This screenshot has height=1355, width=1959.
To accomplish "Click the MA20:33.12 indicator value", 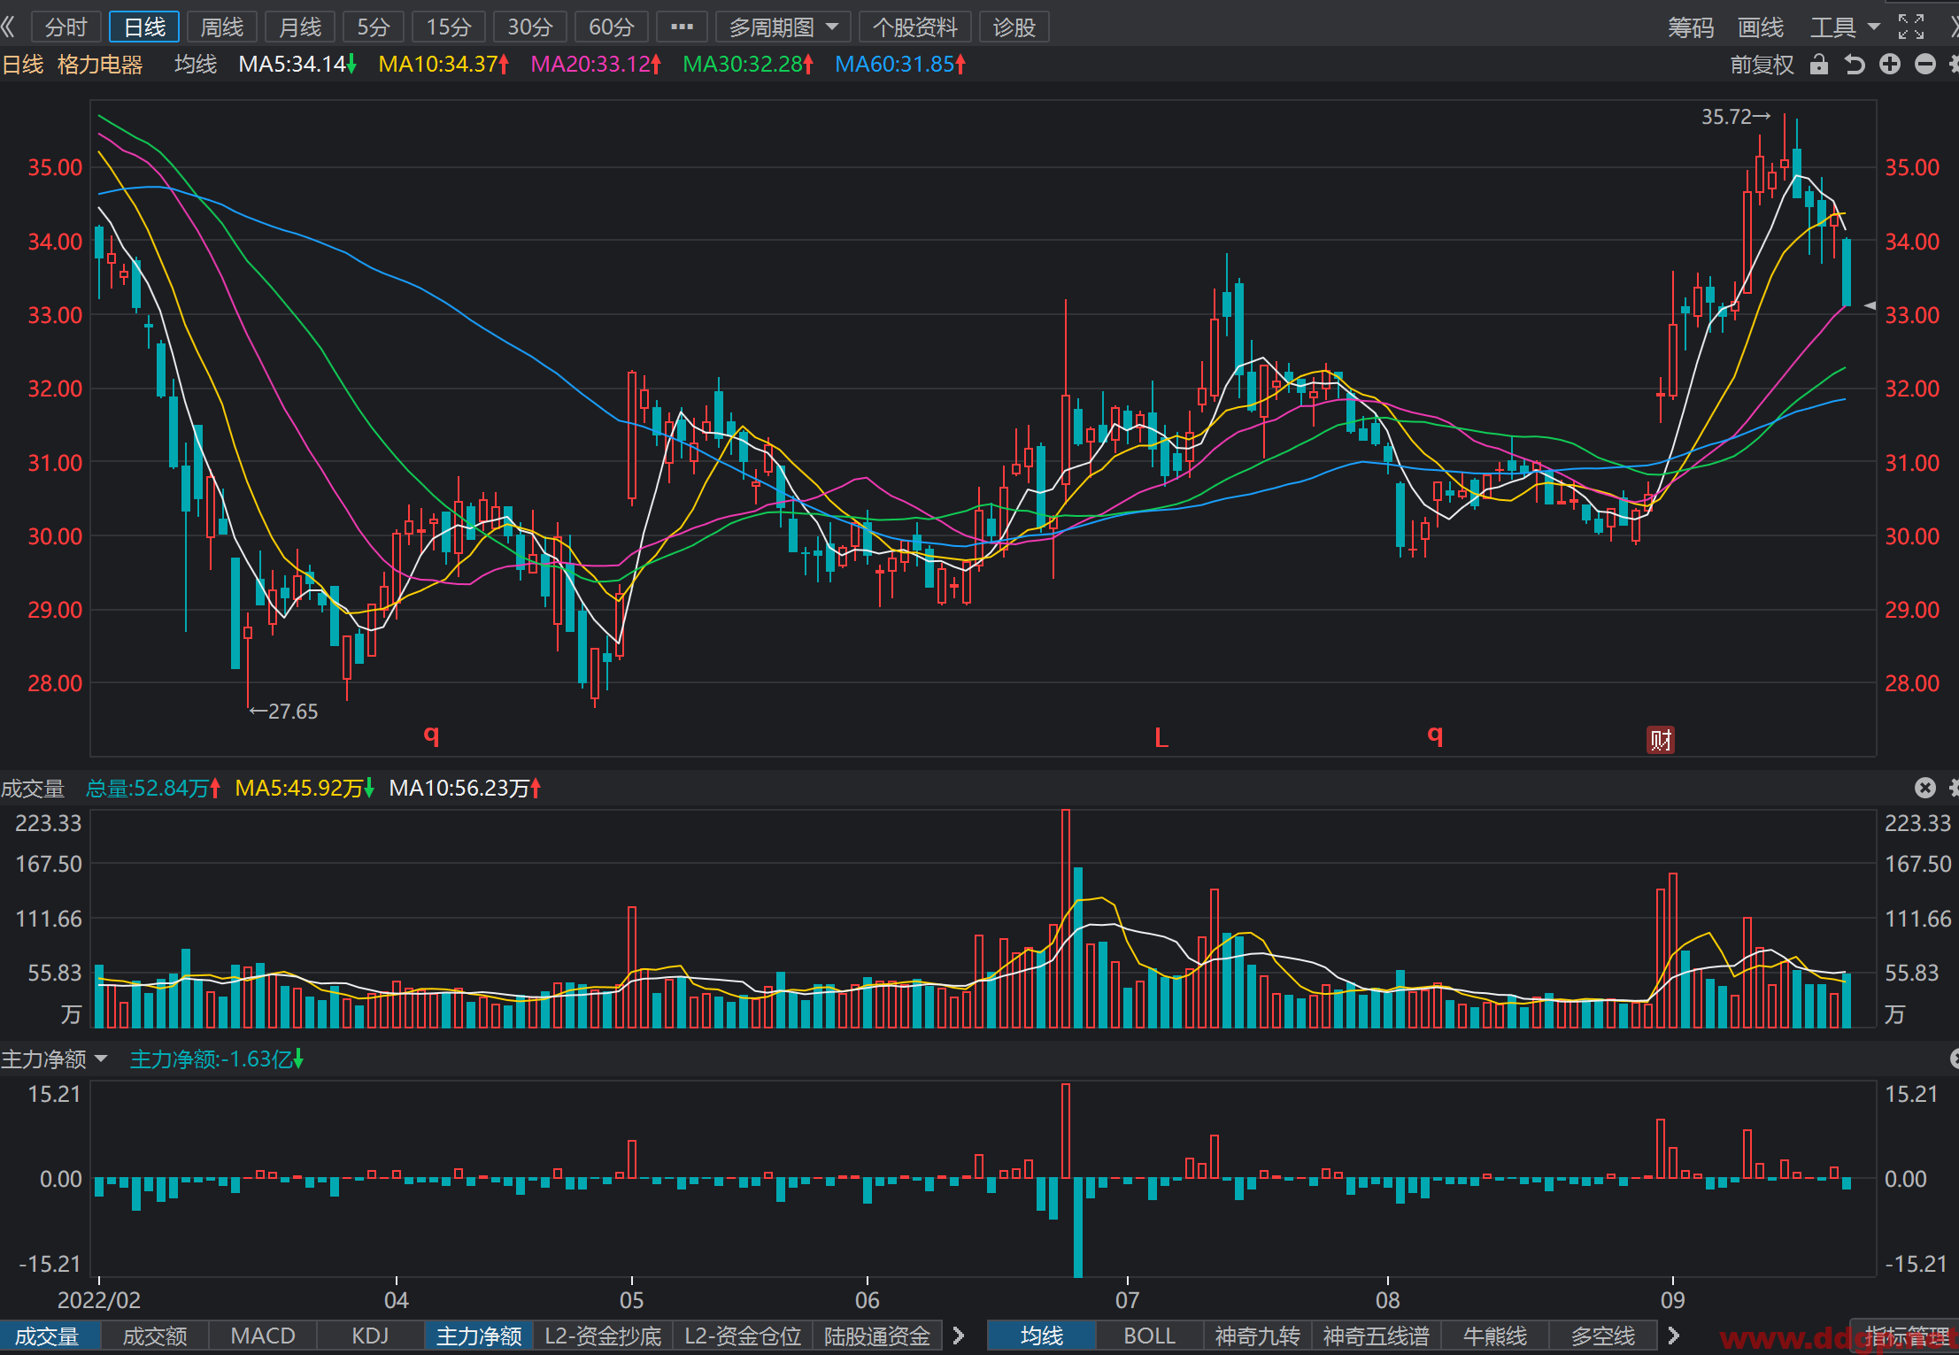I will point(596,64).
